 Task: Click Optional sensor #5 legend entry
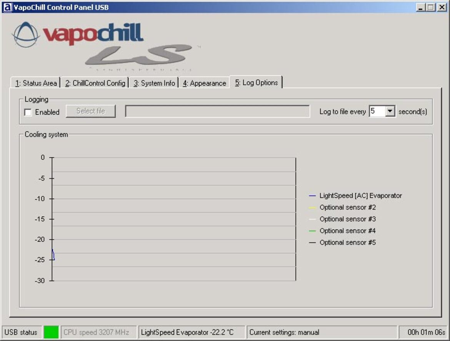click(x=342, y=243)
